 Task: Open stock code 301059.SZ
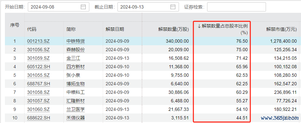pos(38,58)
